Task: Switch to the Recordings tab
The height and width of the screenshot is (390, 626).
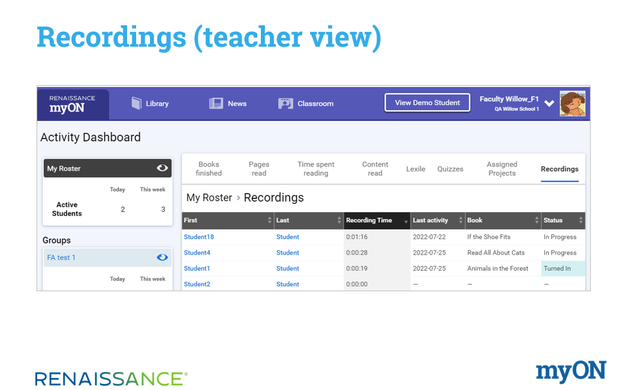Action: [559, 169]
